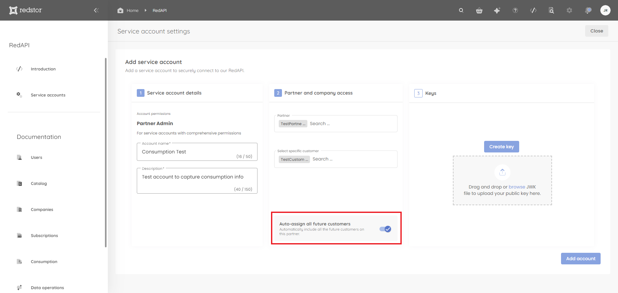Open the help question mark icon
The image size is (618, 293).
tap(515, 10)
